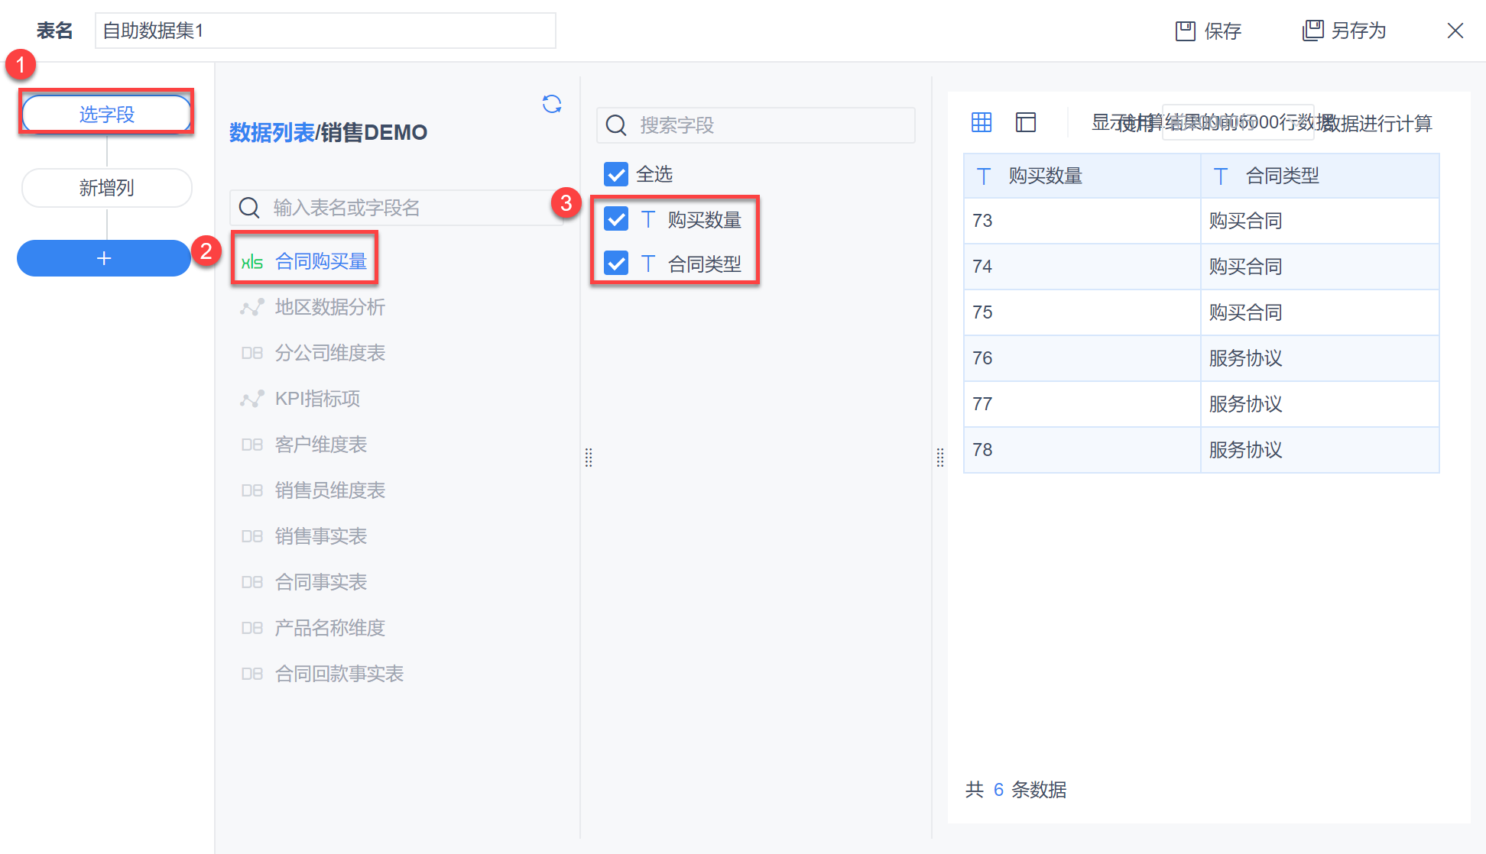Uncheck the 全选 checkbox
The image size is (1486, 854).
616,174
